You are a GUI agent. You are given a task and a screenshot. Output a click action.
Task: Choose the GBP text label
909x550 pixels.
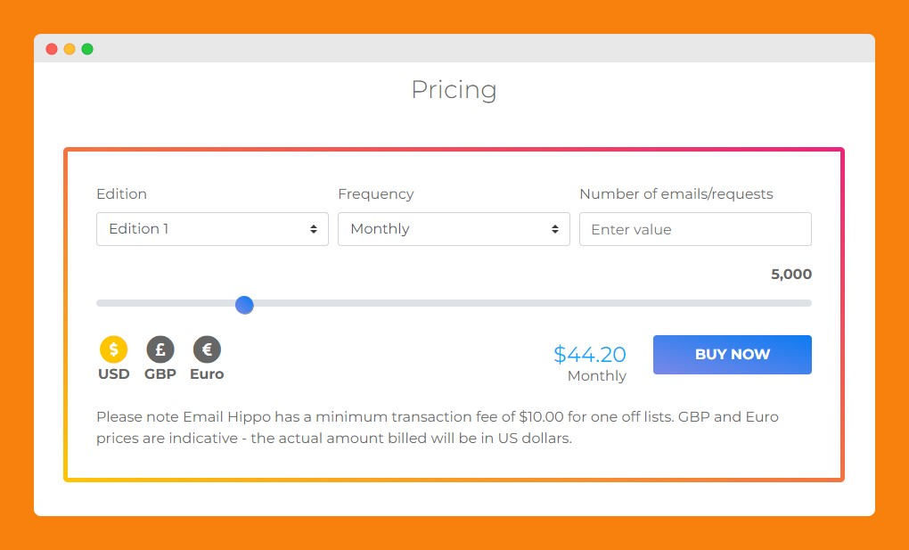tap(160, 374)
